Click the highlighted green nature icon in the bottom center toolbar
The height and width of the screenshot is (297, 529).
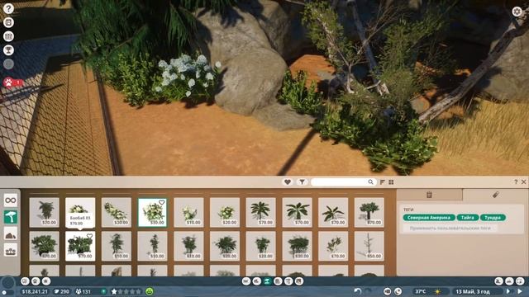[267, 280]
